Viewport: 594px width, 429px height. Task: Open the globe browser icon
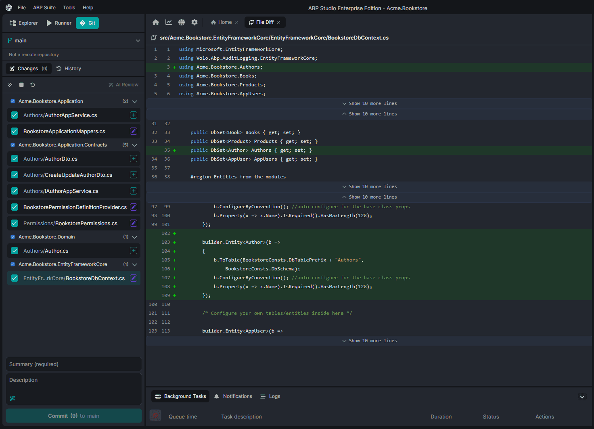click(x=182, y=22)
